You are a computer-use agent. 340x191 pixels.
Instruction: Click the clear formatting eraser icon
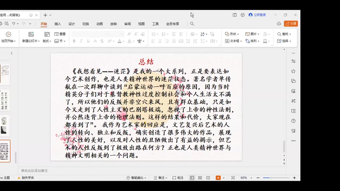143,34
